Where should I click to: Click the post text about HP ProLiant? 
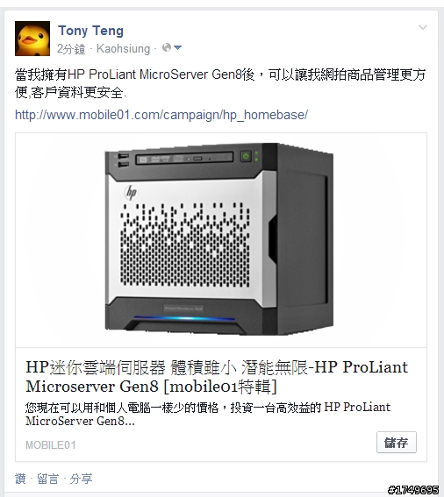click(220, 83)
